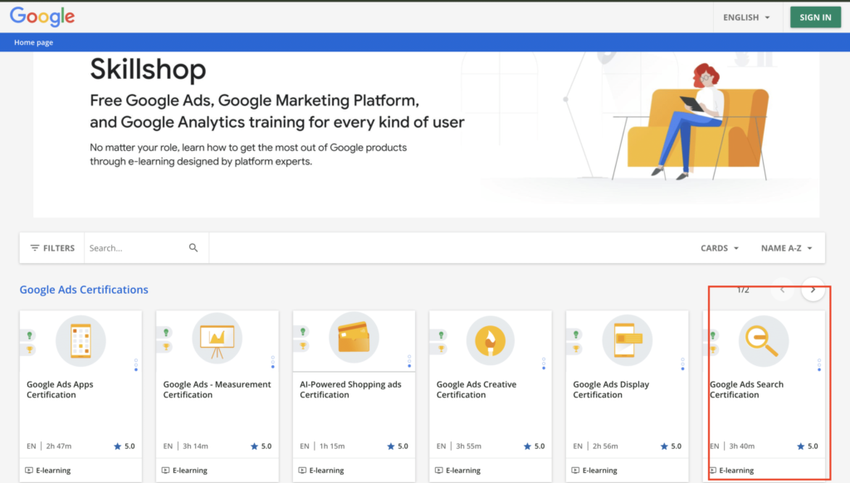The width and height of the screenshot is (850, 483).
Task: Open the CARDS view dropdown
Action: coord(720,248)
